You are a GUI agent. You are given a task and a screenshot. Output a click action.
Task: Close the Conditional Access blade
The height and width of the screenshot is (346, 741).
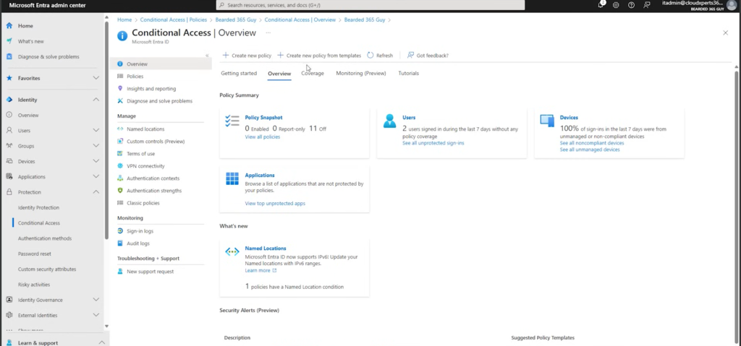pyautogui.click(x=725, y=33)
